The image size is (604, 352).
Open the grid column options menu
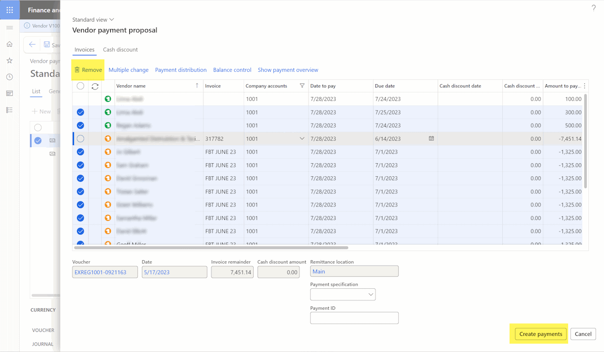(x=584, y=86)
